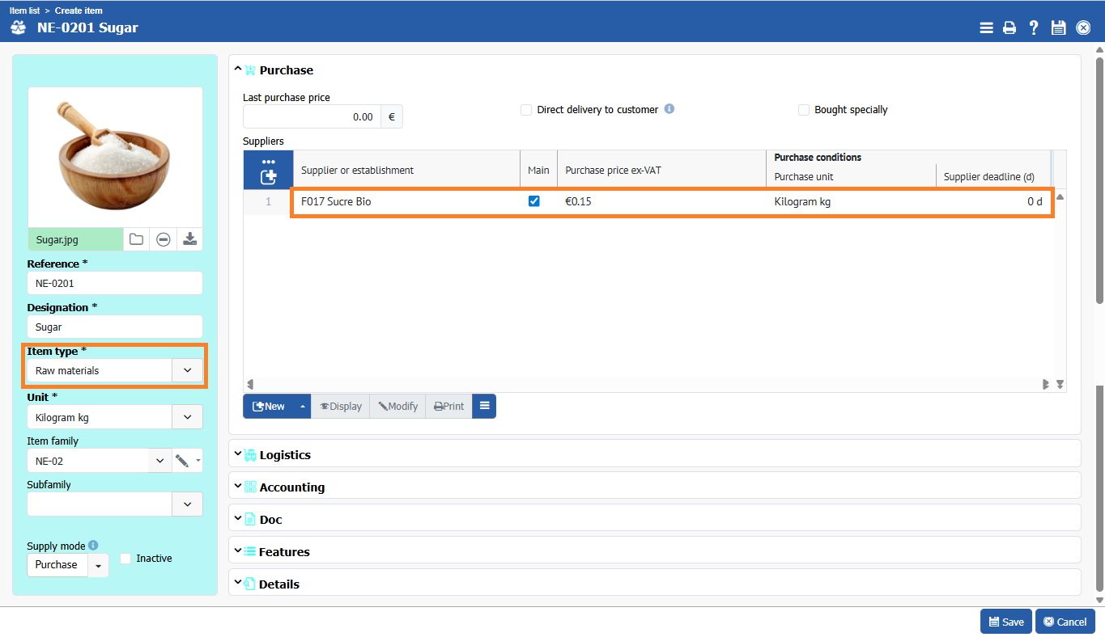This screenshot has width=1105, height=637.
Task: Click the add supplier row plus icon
Action: pyautogui.click(x=268, y=176)
